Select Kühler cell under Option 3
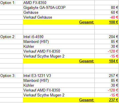 tap(59, 85)
